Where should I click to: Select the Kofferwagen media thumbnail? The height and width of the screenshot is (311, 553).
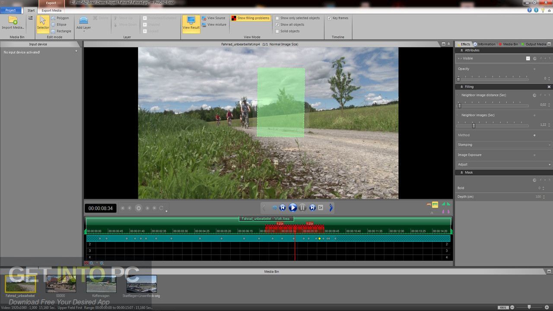101,284
